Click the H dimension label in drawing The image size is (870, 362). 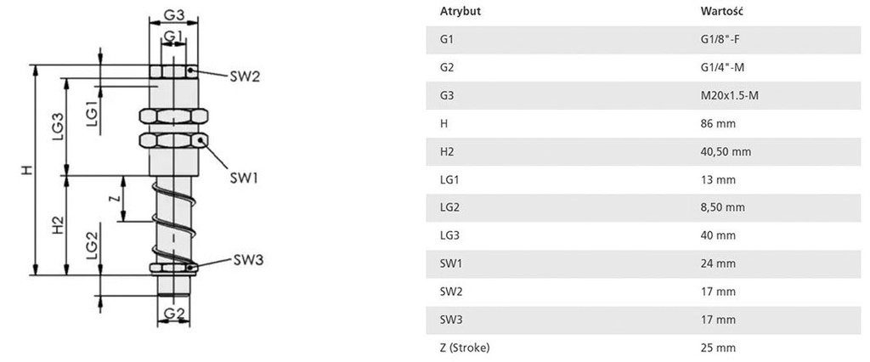[x=27, y=171]
